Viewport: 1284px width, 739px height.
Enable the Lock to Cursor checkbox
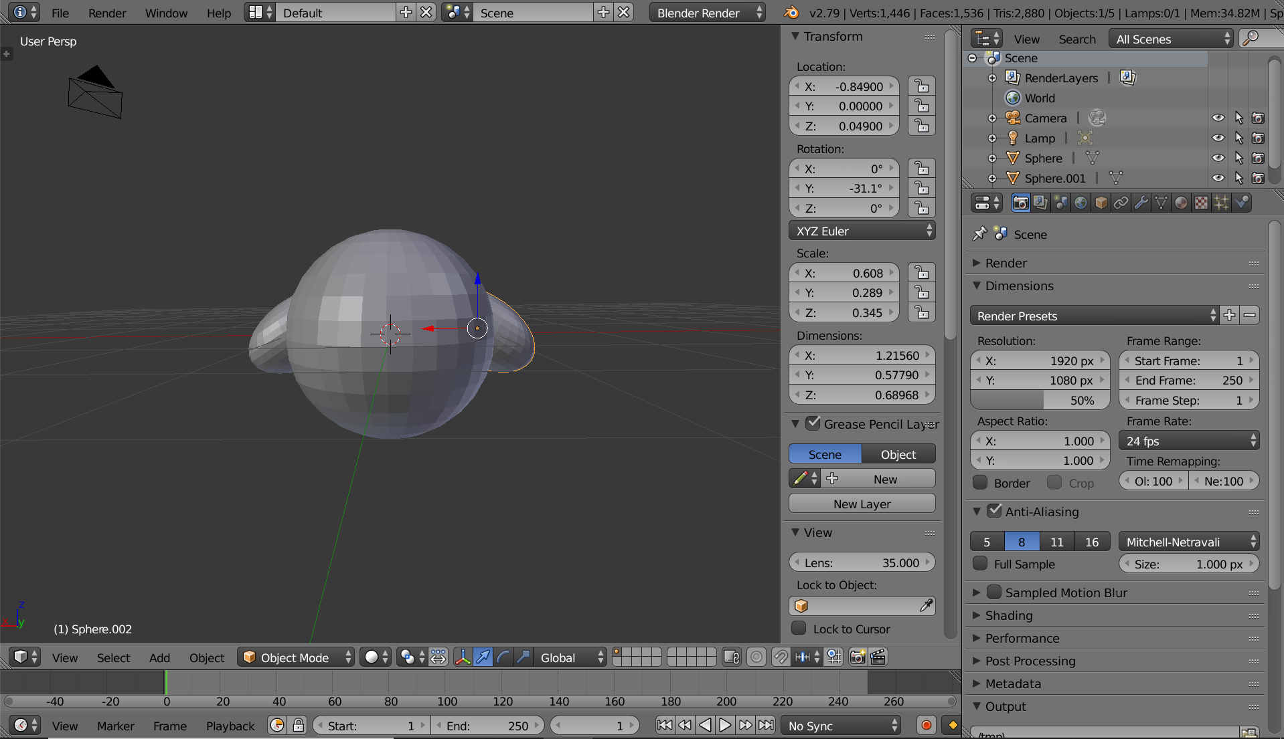pos(799,629)
